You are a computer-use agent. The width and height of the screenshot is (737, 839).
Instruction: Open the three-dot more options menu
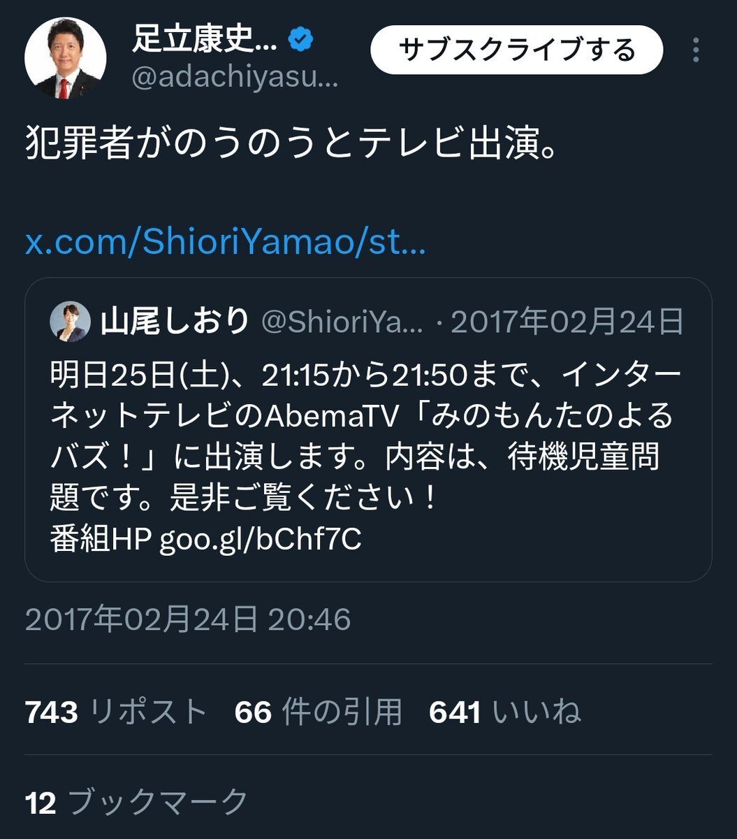coord(695,50)
